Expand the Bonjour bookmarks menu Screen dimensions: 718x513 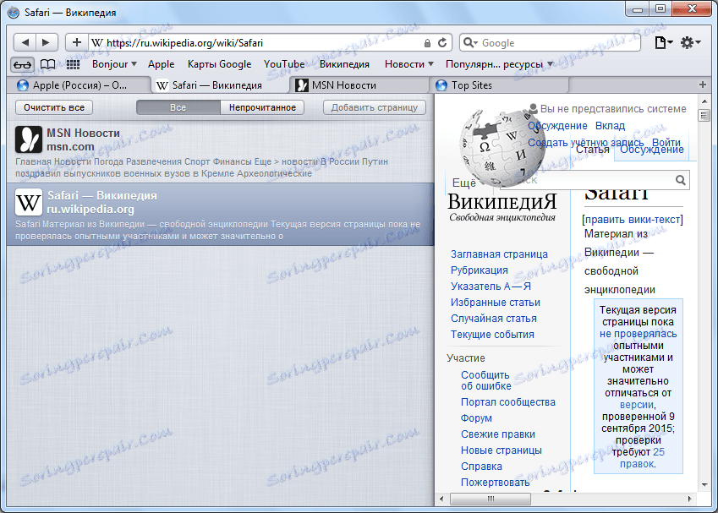coord(114,64)
